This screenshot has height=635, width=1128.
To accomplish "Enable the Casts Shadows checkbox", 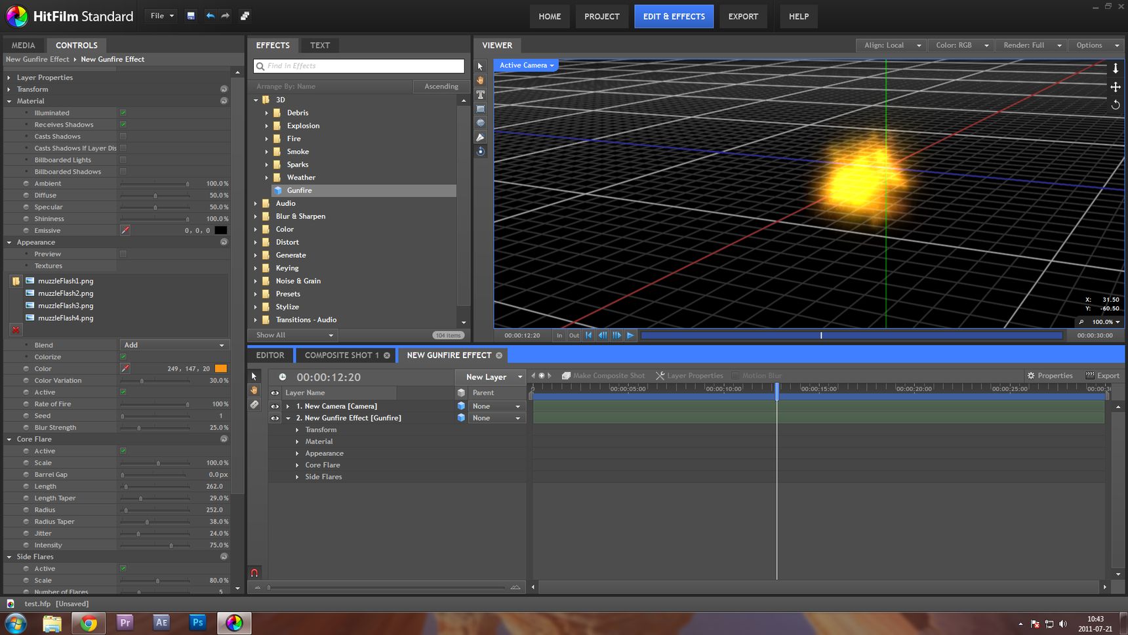I will coord(123,136).
